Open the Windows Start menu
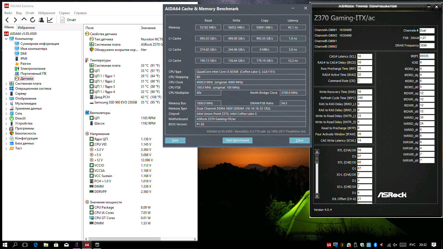This screenshot has height=249, width=443. point(5,245)
